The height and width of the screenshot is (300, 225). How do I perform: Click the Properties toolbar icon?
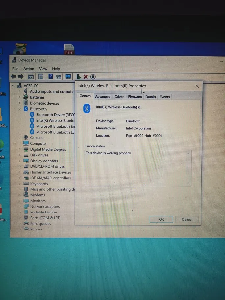point(40,77)
